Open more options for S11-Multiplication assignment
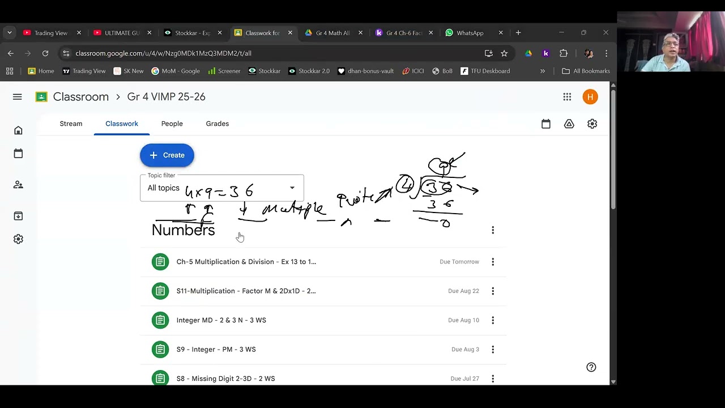This screenshot has width=725, height=408. click(x=493, y=291)
